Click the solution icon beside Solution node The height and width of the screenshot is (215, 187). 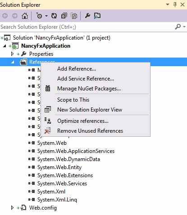[7, 38]
